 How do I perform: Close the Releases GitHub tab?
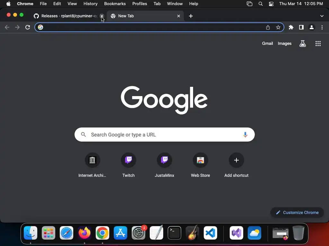[102, 16]
